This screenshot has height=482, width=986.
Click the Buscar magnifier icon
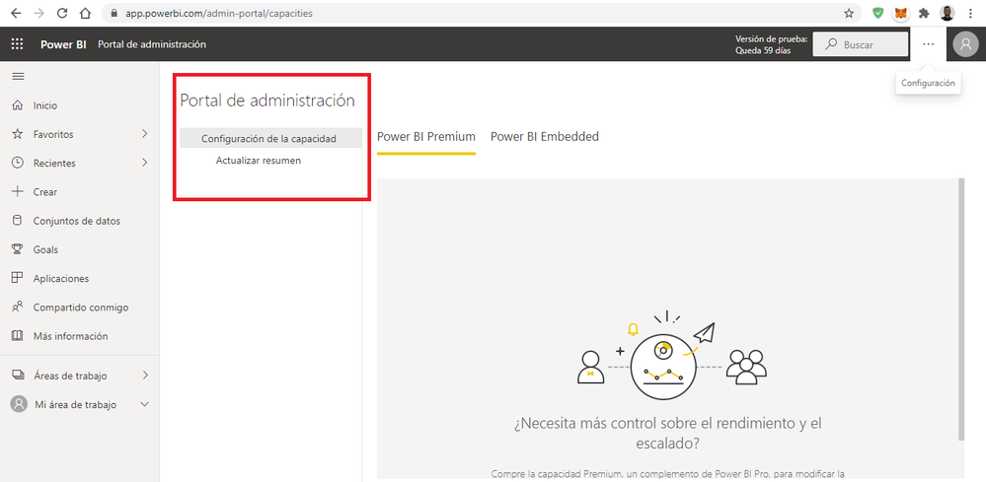[831, 44]
